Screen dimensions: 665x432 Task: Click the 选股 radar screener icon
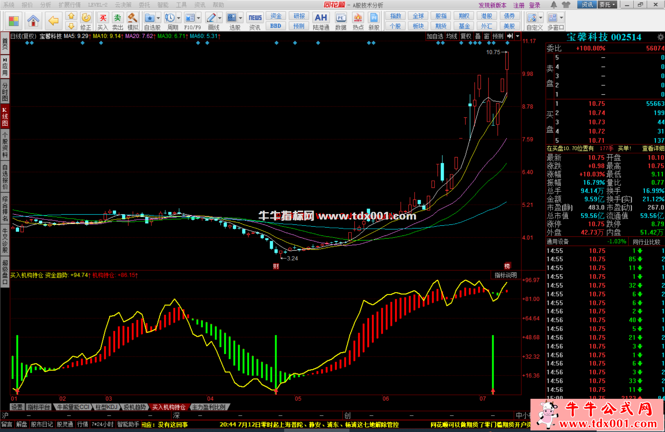pos(232,18)
